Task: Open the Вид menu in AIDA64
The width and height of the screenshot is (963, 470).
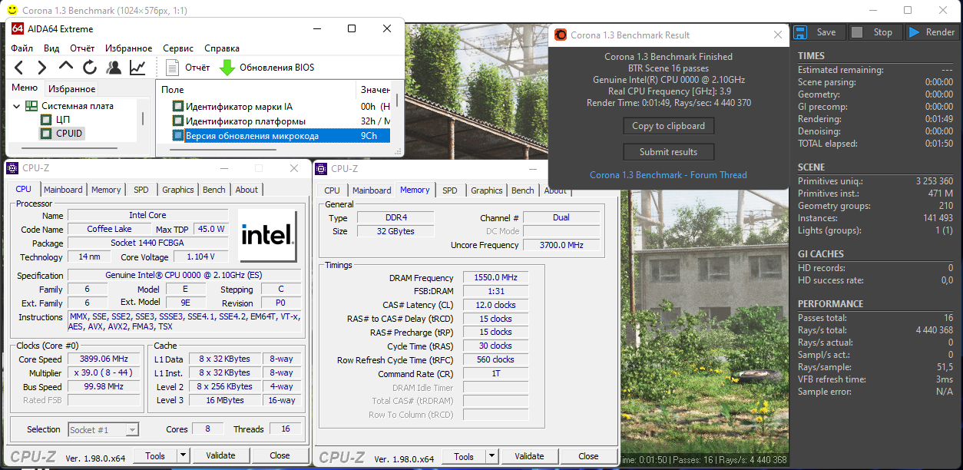Action: (x=51, y=48)
